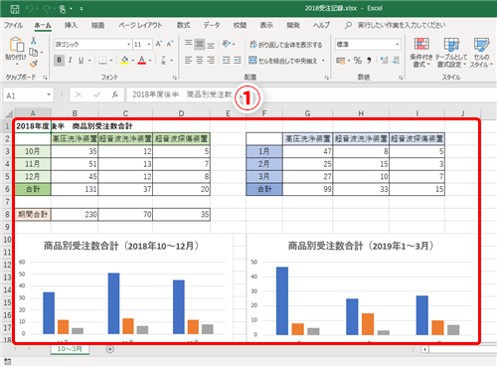Align text to the middle of cell
Viewport: 497px width, 367px height.
(200, 44)
